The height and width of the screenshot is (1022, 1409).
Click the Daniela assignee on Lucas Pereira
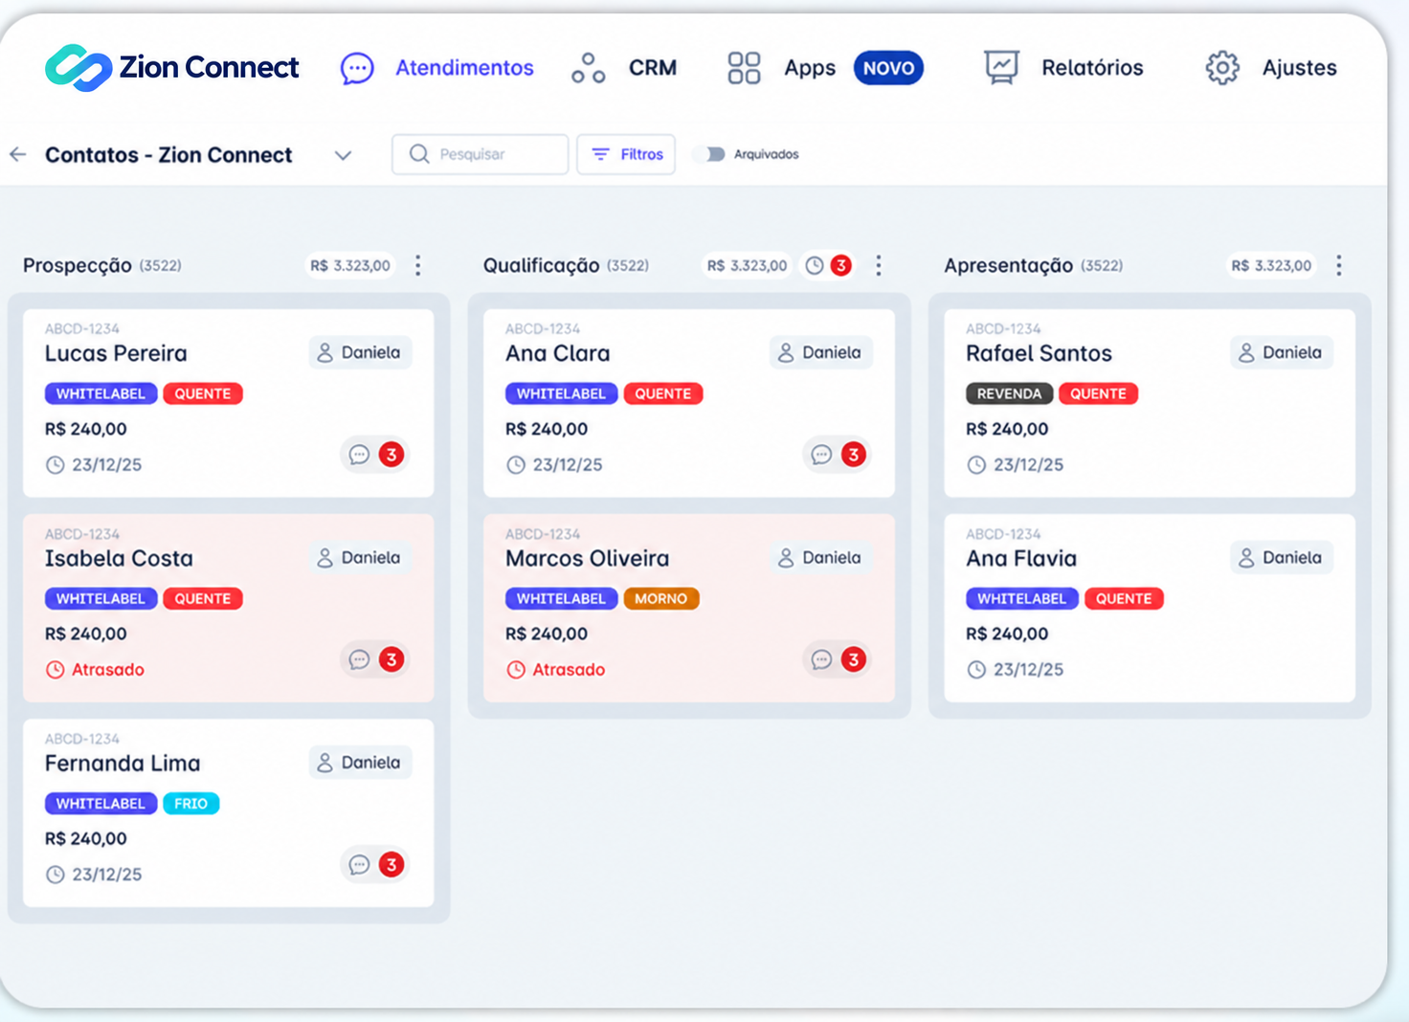(360, 352)
